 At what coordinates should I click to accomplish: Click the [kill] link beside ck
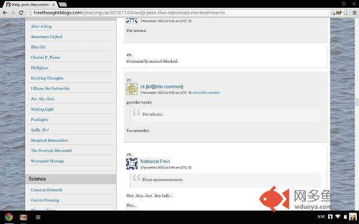coord(150,87)
